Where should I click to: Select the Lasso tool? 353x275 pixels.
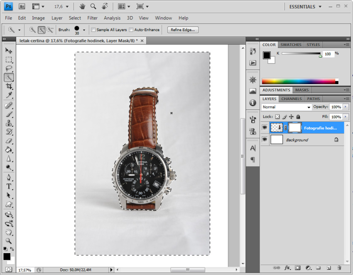pyautogui.click(x=9, y=68)
